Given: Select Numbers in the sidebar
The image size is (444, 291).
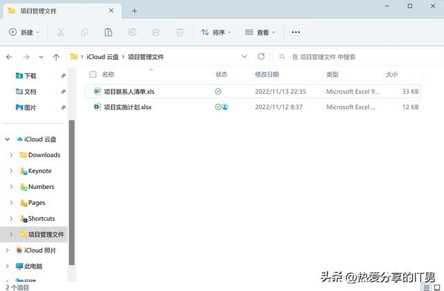Looking at the screenshot, I should coord(37,187).
